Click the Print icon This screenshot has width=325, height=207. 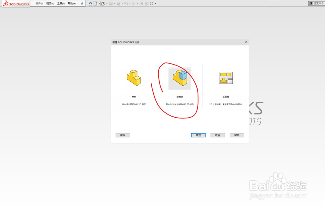click(x=119, y=4)
